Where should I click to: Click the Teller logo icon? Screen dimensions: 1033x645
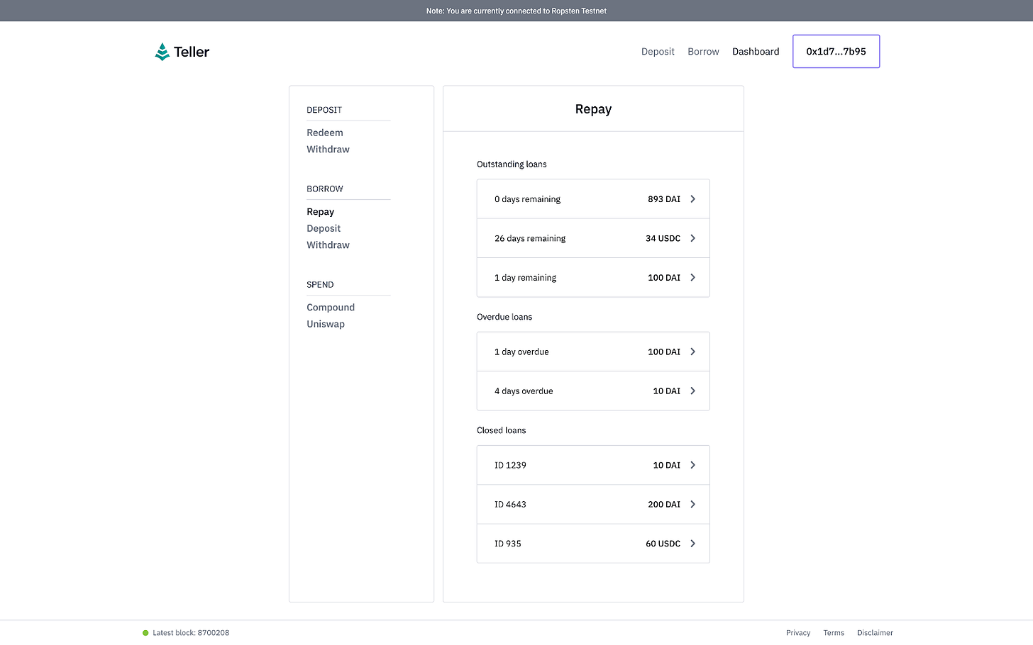pyautogui.click(x=162, y=52)
